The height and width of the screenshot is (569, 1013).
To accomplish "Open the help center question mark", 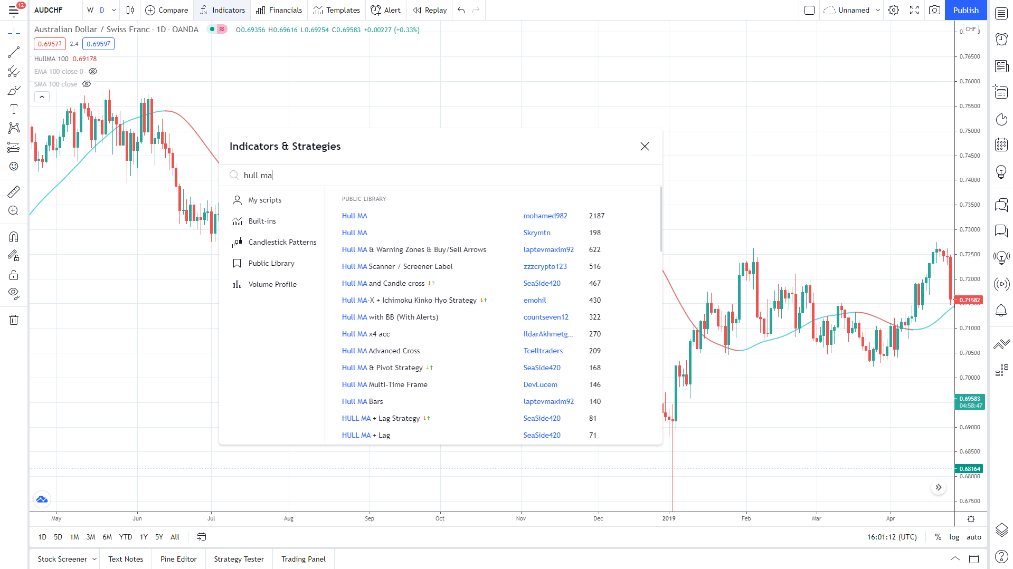I will [x=1001, y=556].
